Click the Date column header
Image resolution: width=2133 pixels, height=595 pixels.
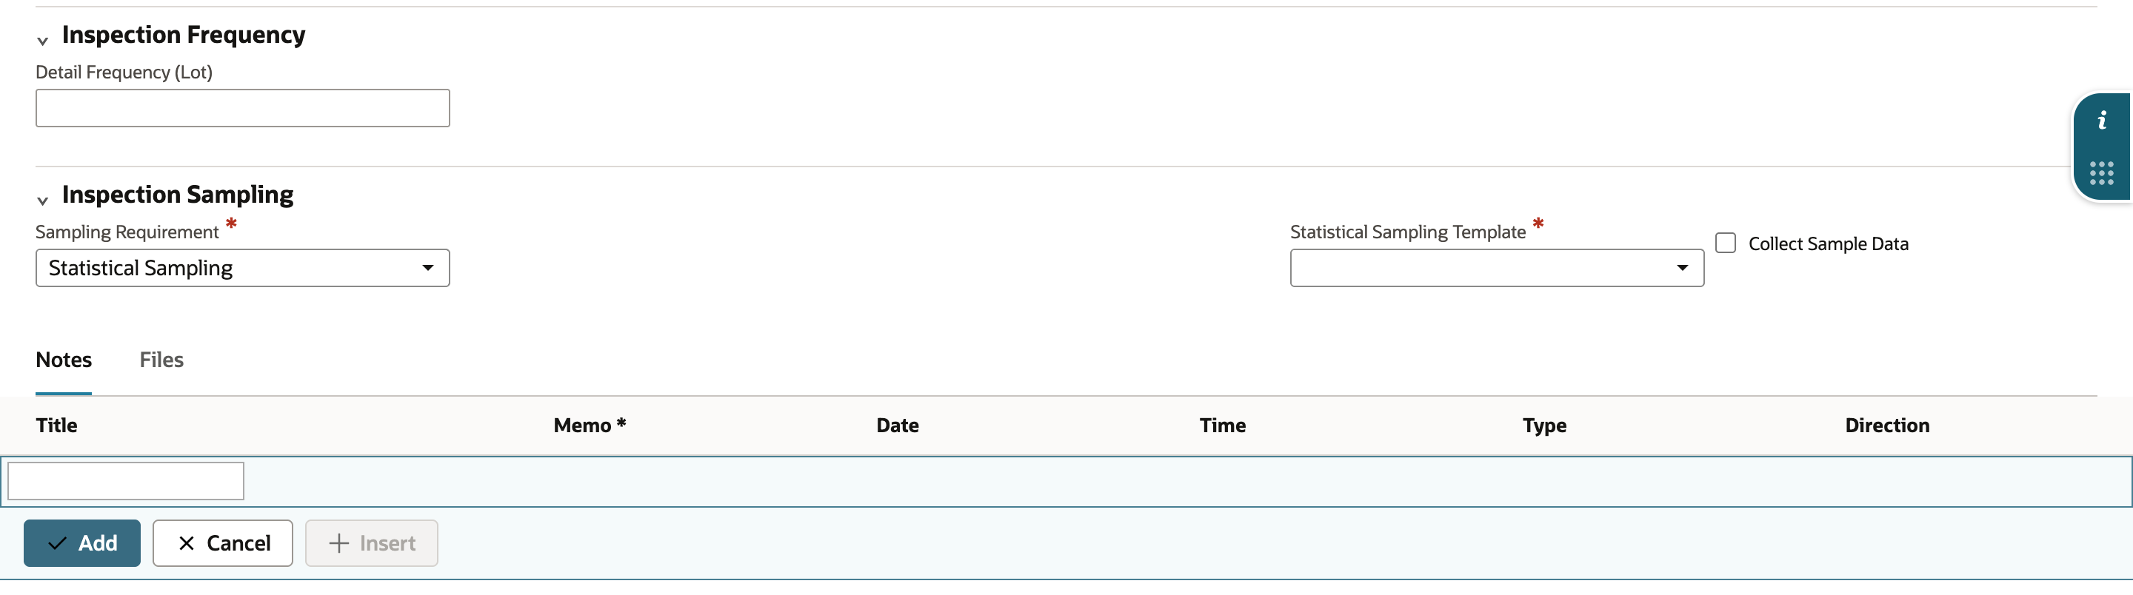coord(898,426)
